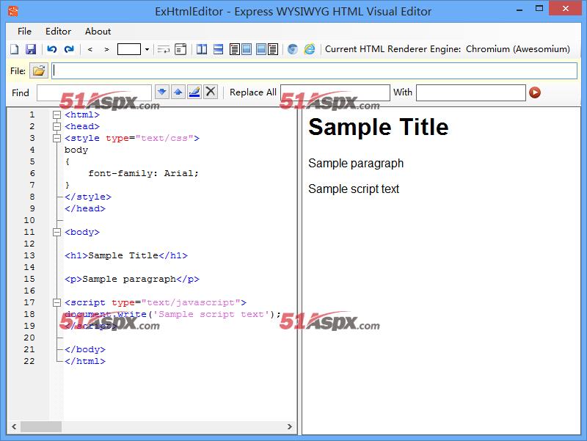Click the </html> closing tag line
The image size is (587, 441).
85,361
